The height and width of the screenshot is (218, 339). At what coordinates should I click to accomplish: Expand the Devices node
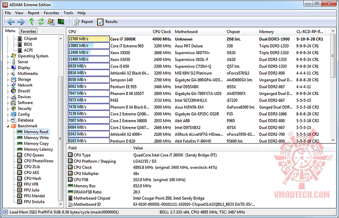tap(8, 97)
